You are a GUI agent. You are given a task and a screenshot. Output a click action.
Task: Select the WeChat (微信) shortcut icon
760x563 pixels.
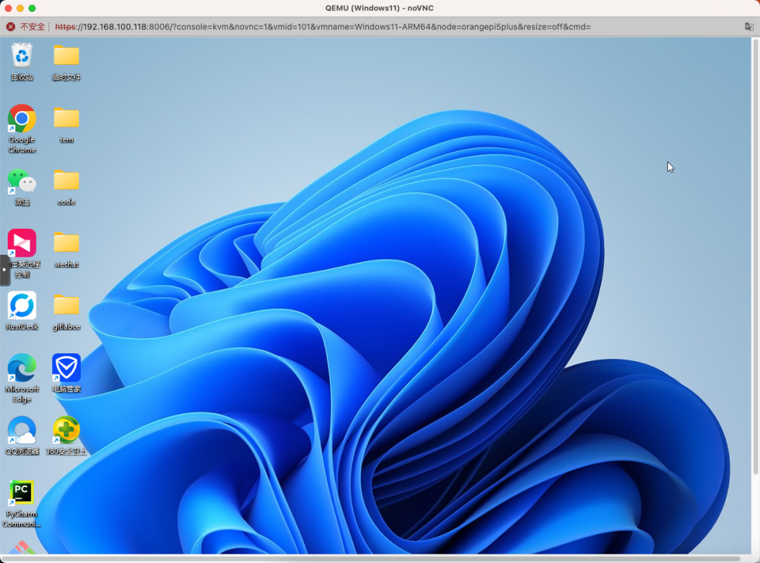(x=22, y=181)
